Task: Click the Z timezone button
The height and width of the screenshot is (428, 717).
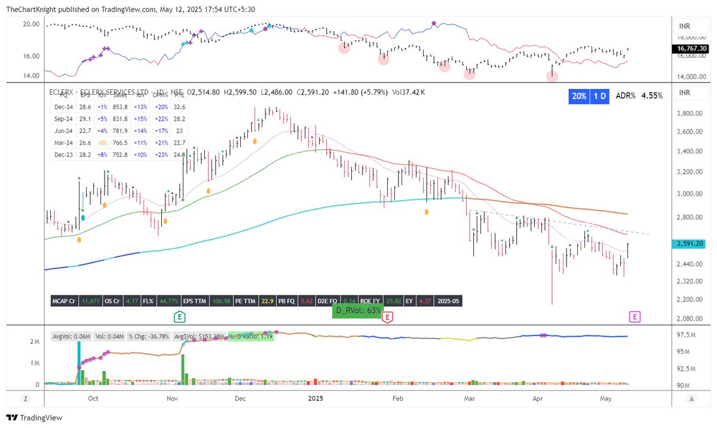Action: tap(26, 399)
